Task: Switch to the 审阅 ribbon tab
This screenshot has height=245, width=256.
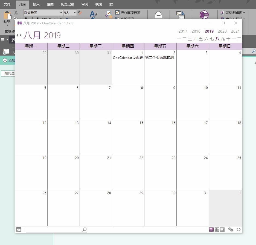Action: [85, 4]
